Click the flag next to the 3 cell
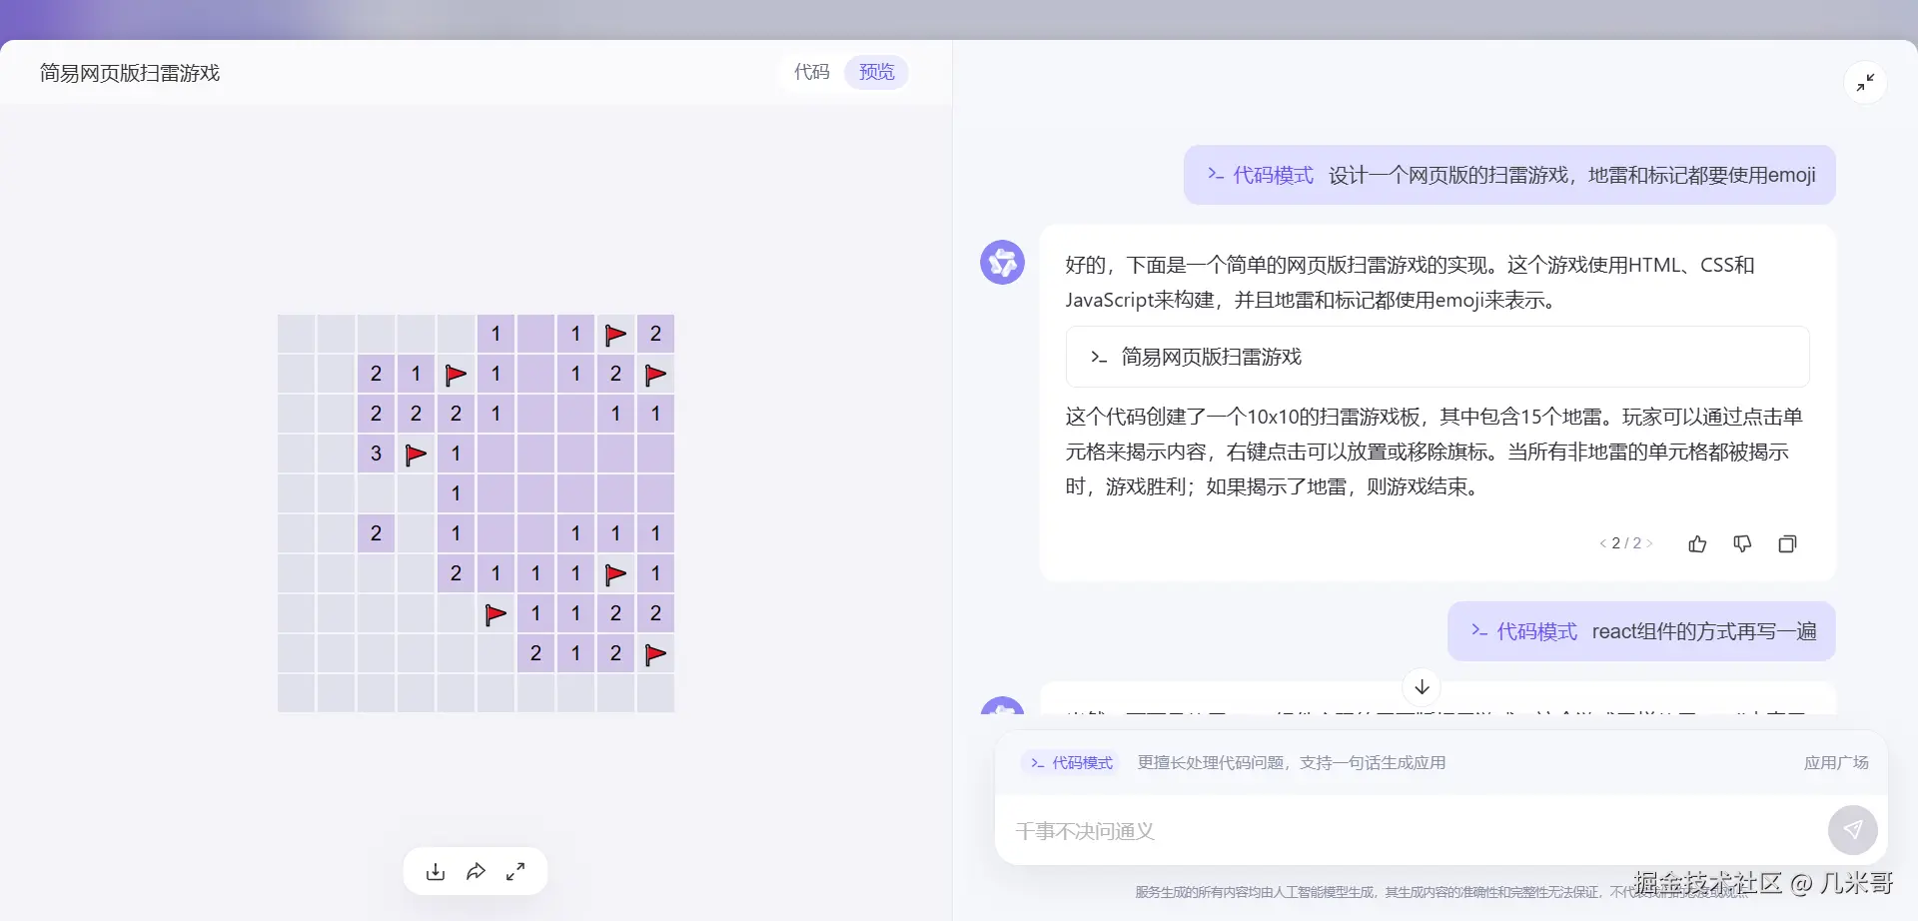 [x=416, y=455]
